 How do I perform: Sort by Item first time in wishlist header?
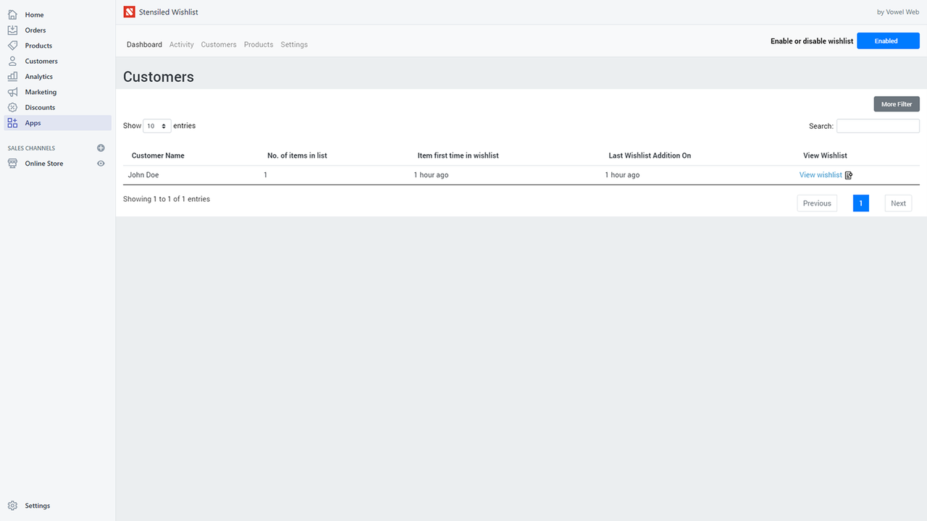[458, 156]
